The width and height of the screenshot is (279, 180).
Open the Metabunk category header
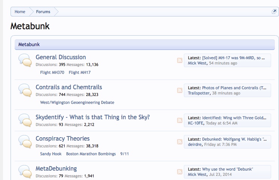pos(29,44)
